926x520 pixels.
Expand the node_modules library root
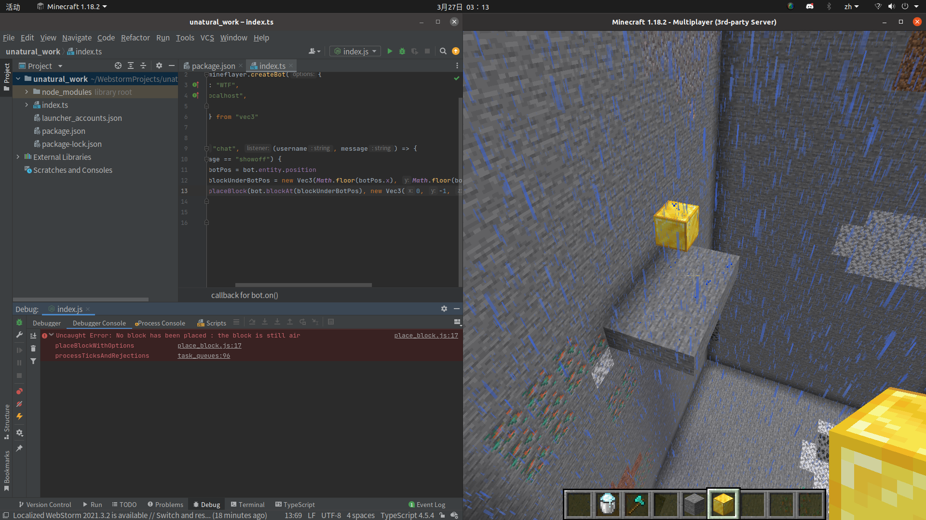[27, 91]
